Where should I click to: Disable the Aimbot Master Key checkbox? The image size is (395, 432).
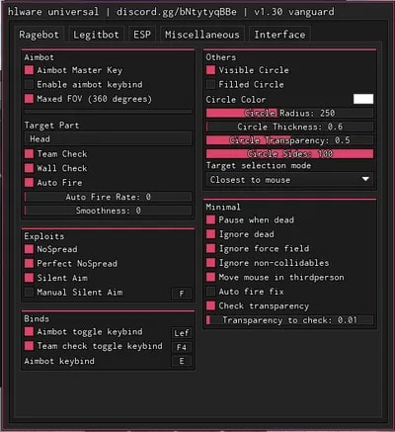pyautogui.click(x=29, y=70)
